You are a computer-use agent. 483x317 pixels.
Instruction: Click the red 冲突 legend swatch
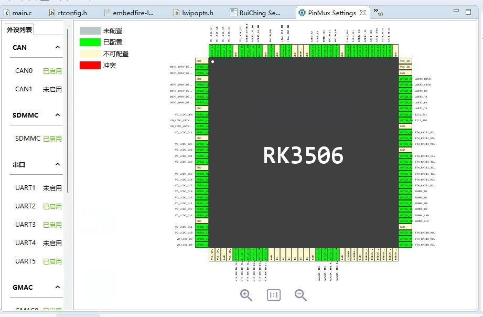pos(90,65)
